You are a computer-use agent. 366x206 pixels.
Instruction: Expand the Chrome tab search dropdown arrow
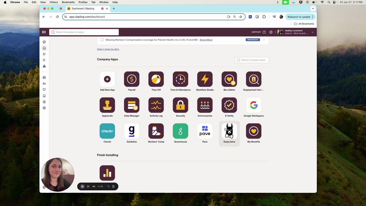(x=313, y=9)
